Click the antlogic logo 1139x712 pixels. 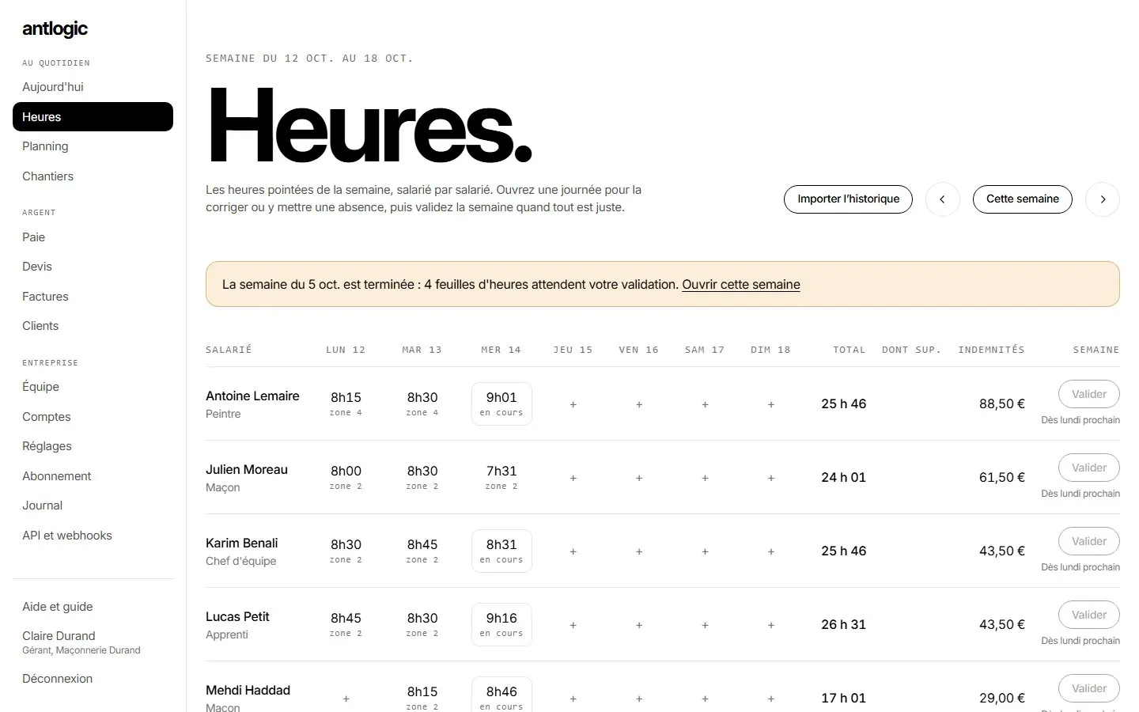coord(55,29)
